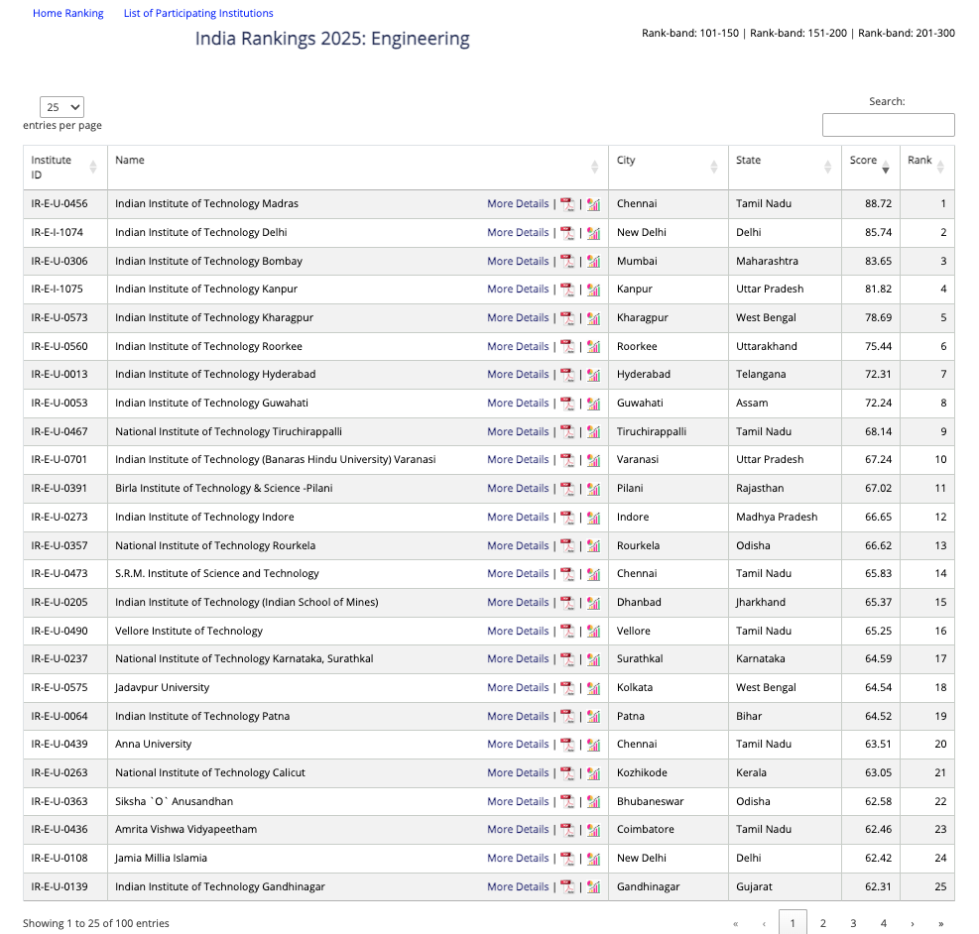Screen dimensions: 979x934
Task: View chart icon for NIT Tiruchirappalli row
Action: coord(593,431)
